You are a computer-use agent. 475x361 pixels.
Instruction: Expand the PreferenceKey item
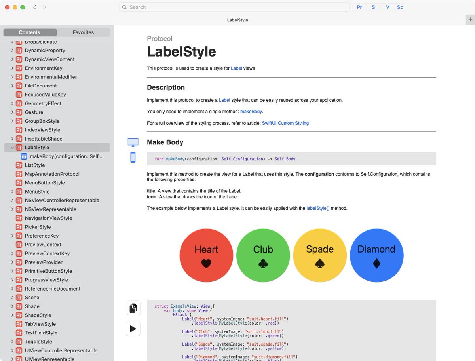[x=12, y=236]
